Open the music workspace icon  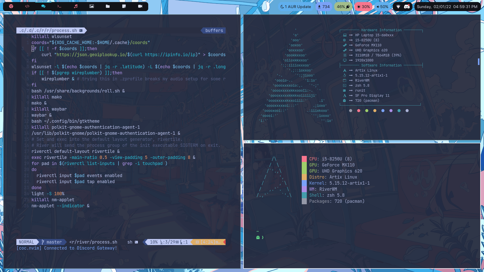(x=75, y=6)
